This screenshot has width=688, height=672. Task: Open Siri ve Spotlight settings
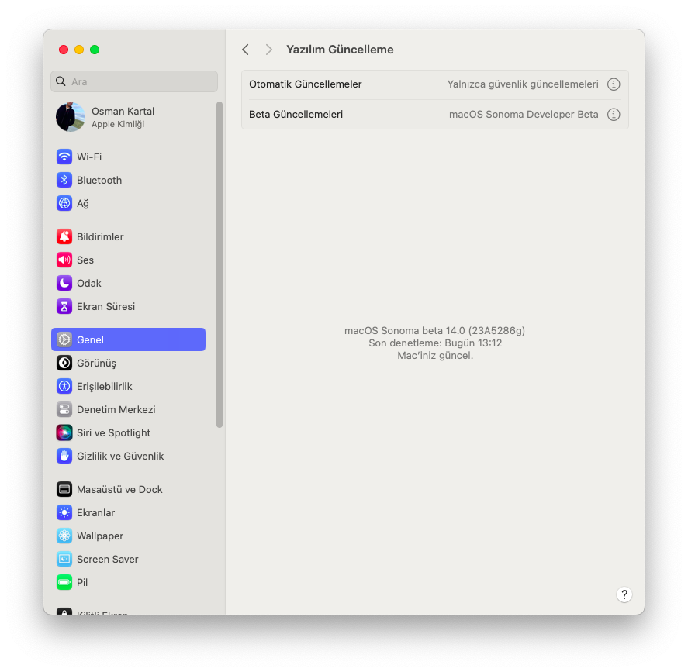pos(112,432)
